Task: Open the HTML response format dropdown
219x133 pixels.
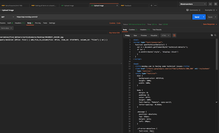Action: pyautogui.click(x=165, y=36)
